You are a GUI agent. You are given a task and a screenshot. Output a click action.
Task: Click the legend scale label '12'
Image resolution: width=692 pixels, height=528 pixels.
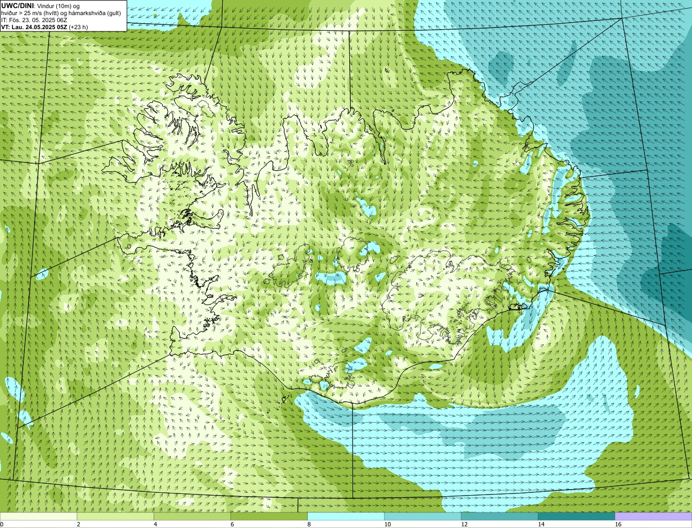[464, 524]
